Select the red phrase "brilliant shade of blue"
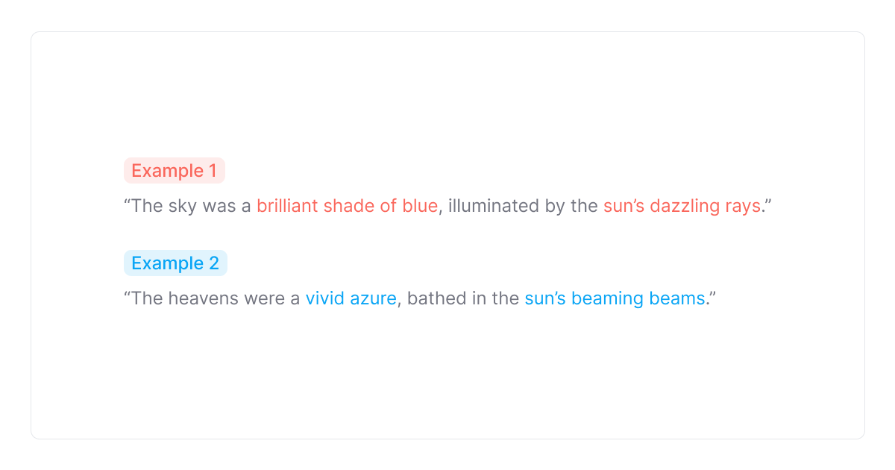This screenshot has width=895, height=470. [x=347, y=206]
